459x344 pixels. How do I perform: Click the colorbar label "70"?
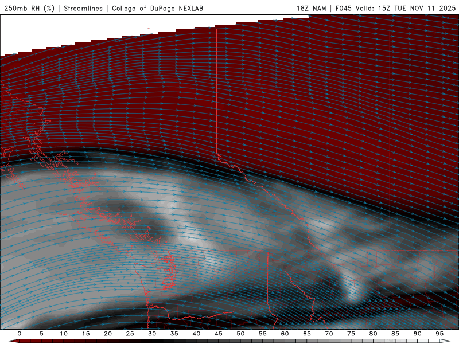329,334
